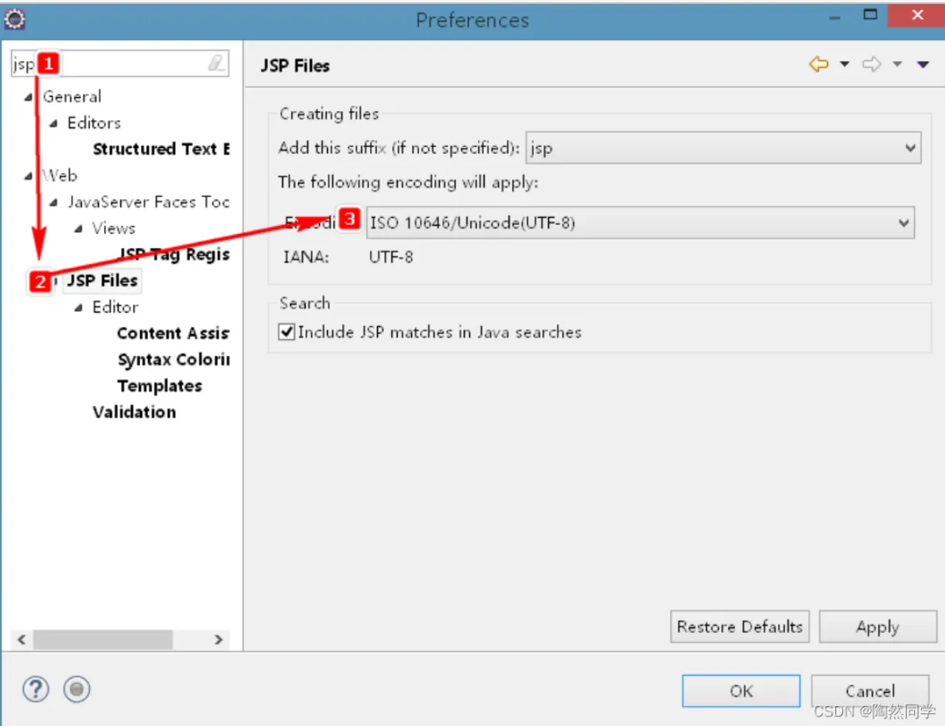This screenshot has height=726, width=945.
Task: Select JSP Tag Registry tree item
Action: (174, 254)
